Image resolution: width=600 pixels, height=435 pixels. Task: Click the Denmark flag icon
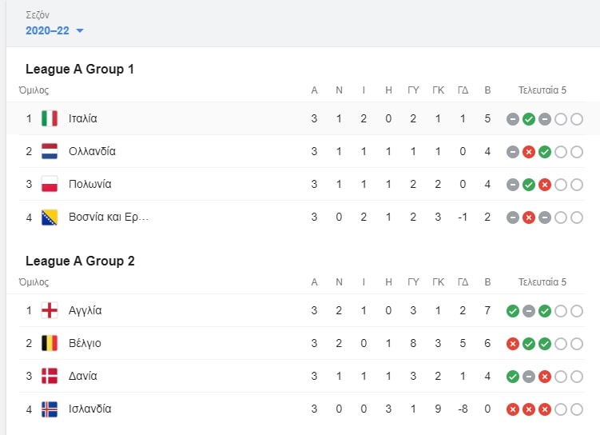50,376
